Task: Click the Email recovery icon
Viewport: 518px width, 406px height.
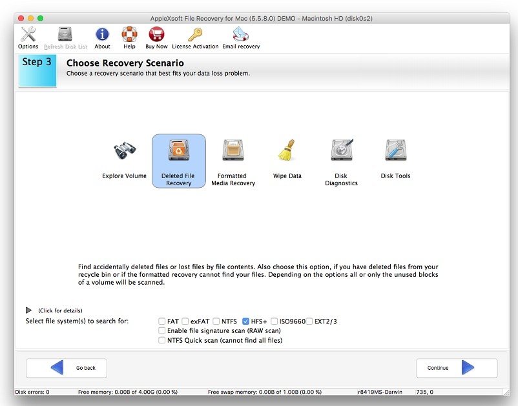Action: click(241, 34)
